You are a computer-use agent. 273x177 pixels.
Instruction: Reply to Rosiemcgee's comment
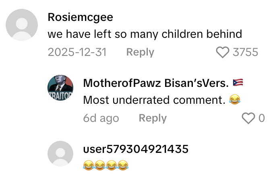[x=140, y=52]
